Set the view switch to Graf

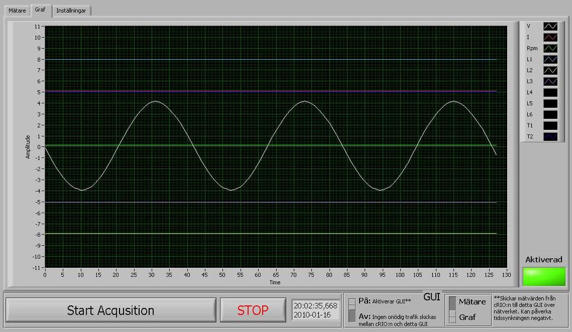pos(452,317)
